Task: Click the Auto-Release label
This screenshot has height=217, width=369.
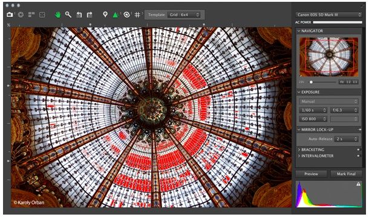Action: 320,139
